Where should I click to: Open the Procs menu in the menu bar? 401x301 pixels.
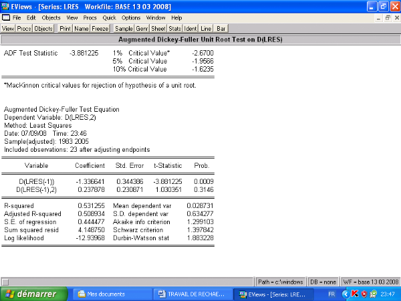pos(90,17)
